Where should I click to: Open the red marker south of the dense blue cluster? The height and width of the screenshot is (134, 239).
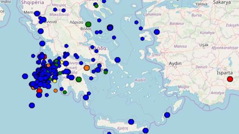click(x=39, y=91)
